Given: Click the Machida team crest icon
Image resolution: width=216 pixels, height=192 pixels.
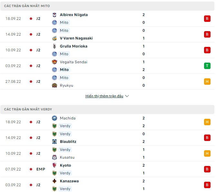Looking at the screenshot, I should pyautogui.click(x=54, y=118).
